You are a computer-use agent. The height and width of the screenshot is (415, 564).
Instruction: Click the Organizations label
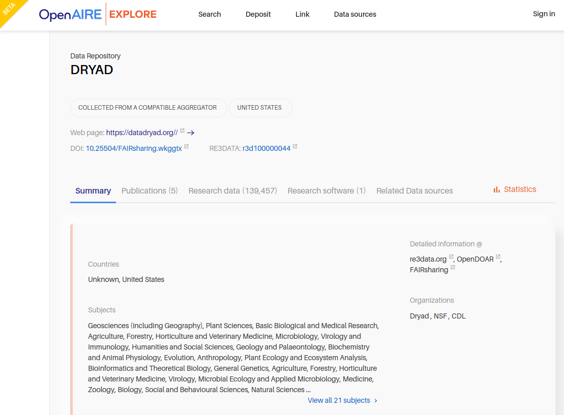click(432, 300)
